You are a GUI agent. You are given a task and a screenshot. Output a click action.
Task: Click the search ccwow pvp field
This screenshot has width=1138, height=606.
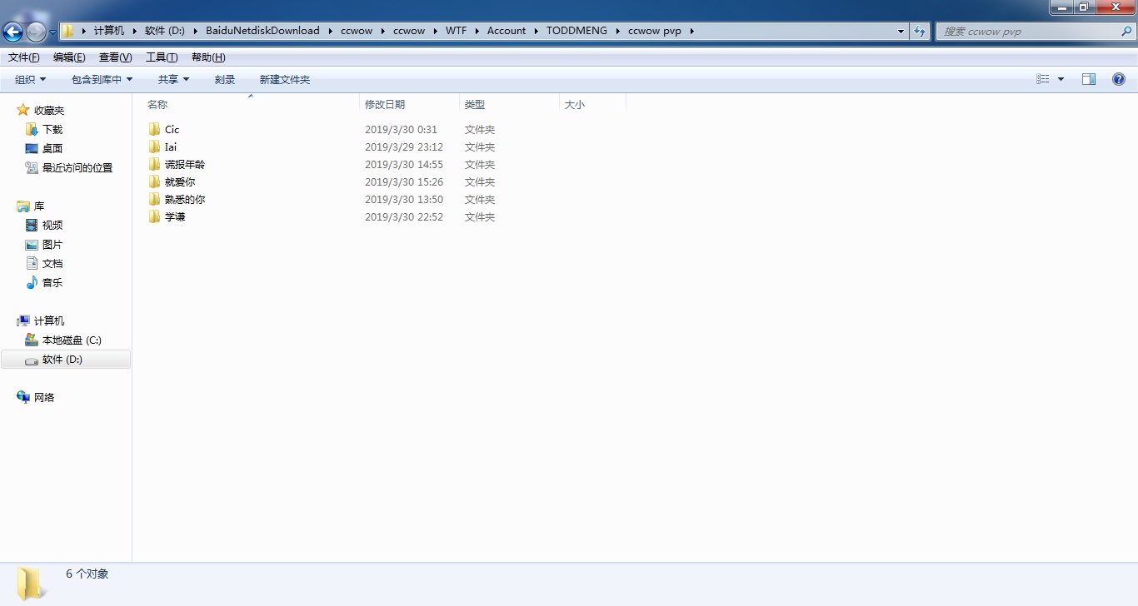click(x=1029, y=32)
